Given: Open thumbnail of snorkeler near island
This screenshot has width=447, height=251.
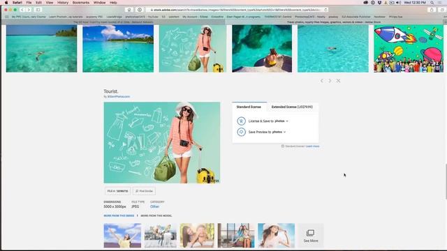Looking at the screenshot, I should 42,48.
